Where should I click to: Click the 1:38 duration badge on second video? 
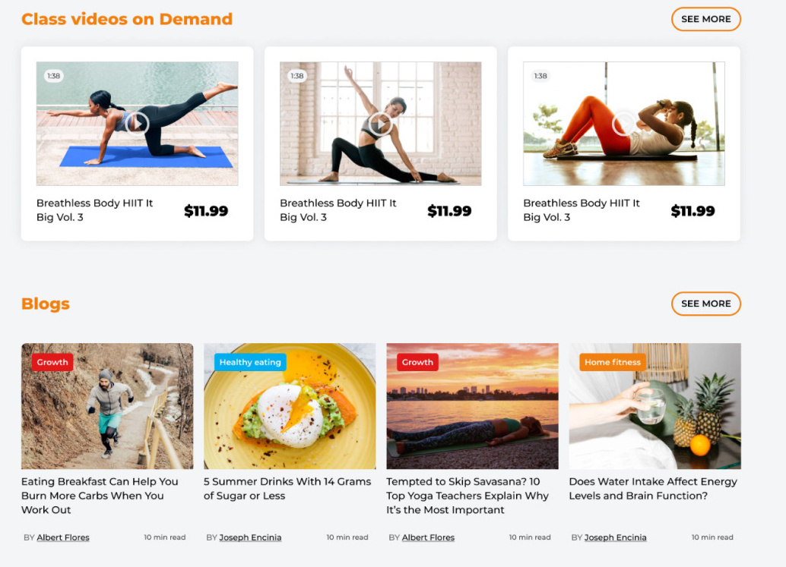point(296,76)
